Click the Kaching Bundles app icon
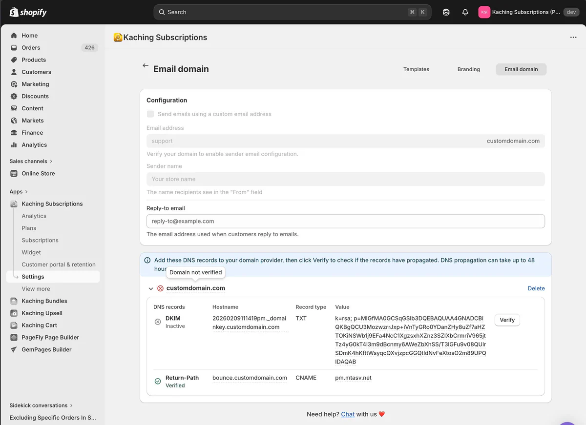This screenshot has width=586, height=425. (14, 301)
